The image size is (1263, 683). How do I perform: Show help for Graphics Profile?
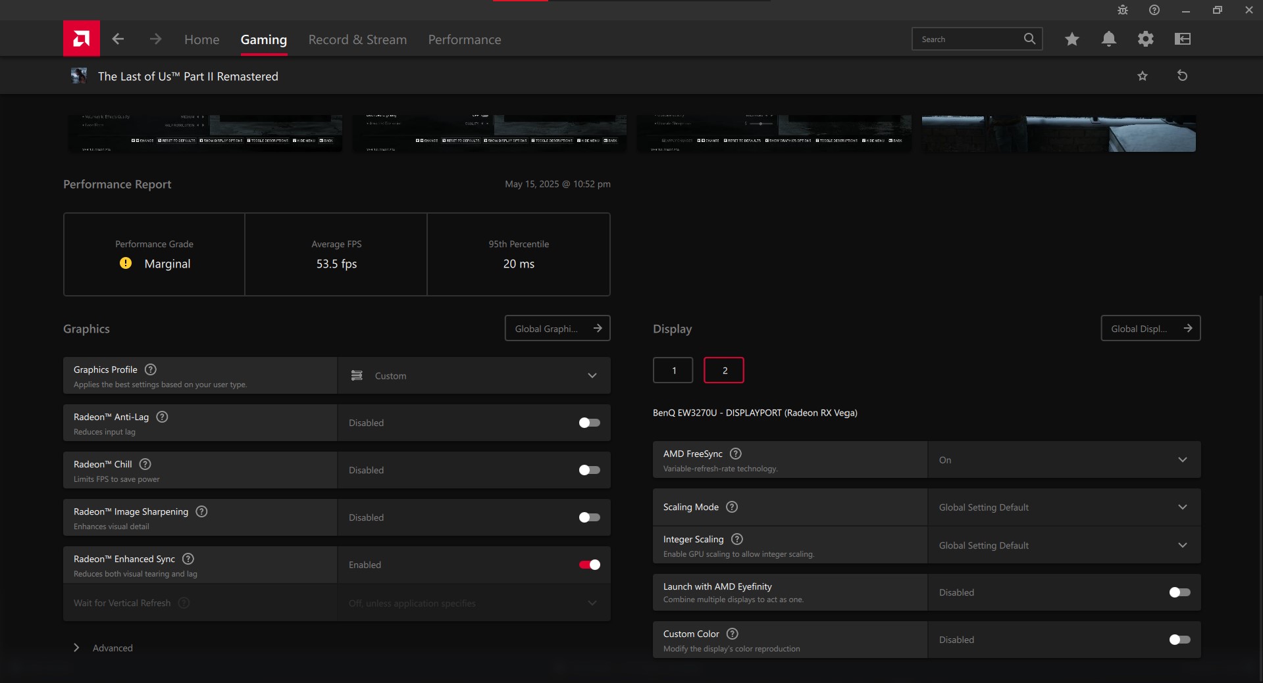coord(151,369)
